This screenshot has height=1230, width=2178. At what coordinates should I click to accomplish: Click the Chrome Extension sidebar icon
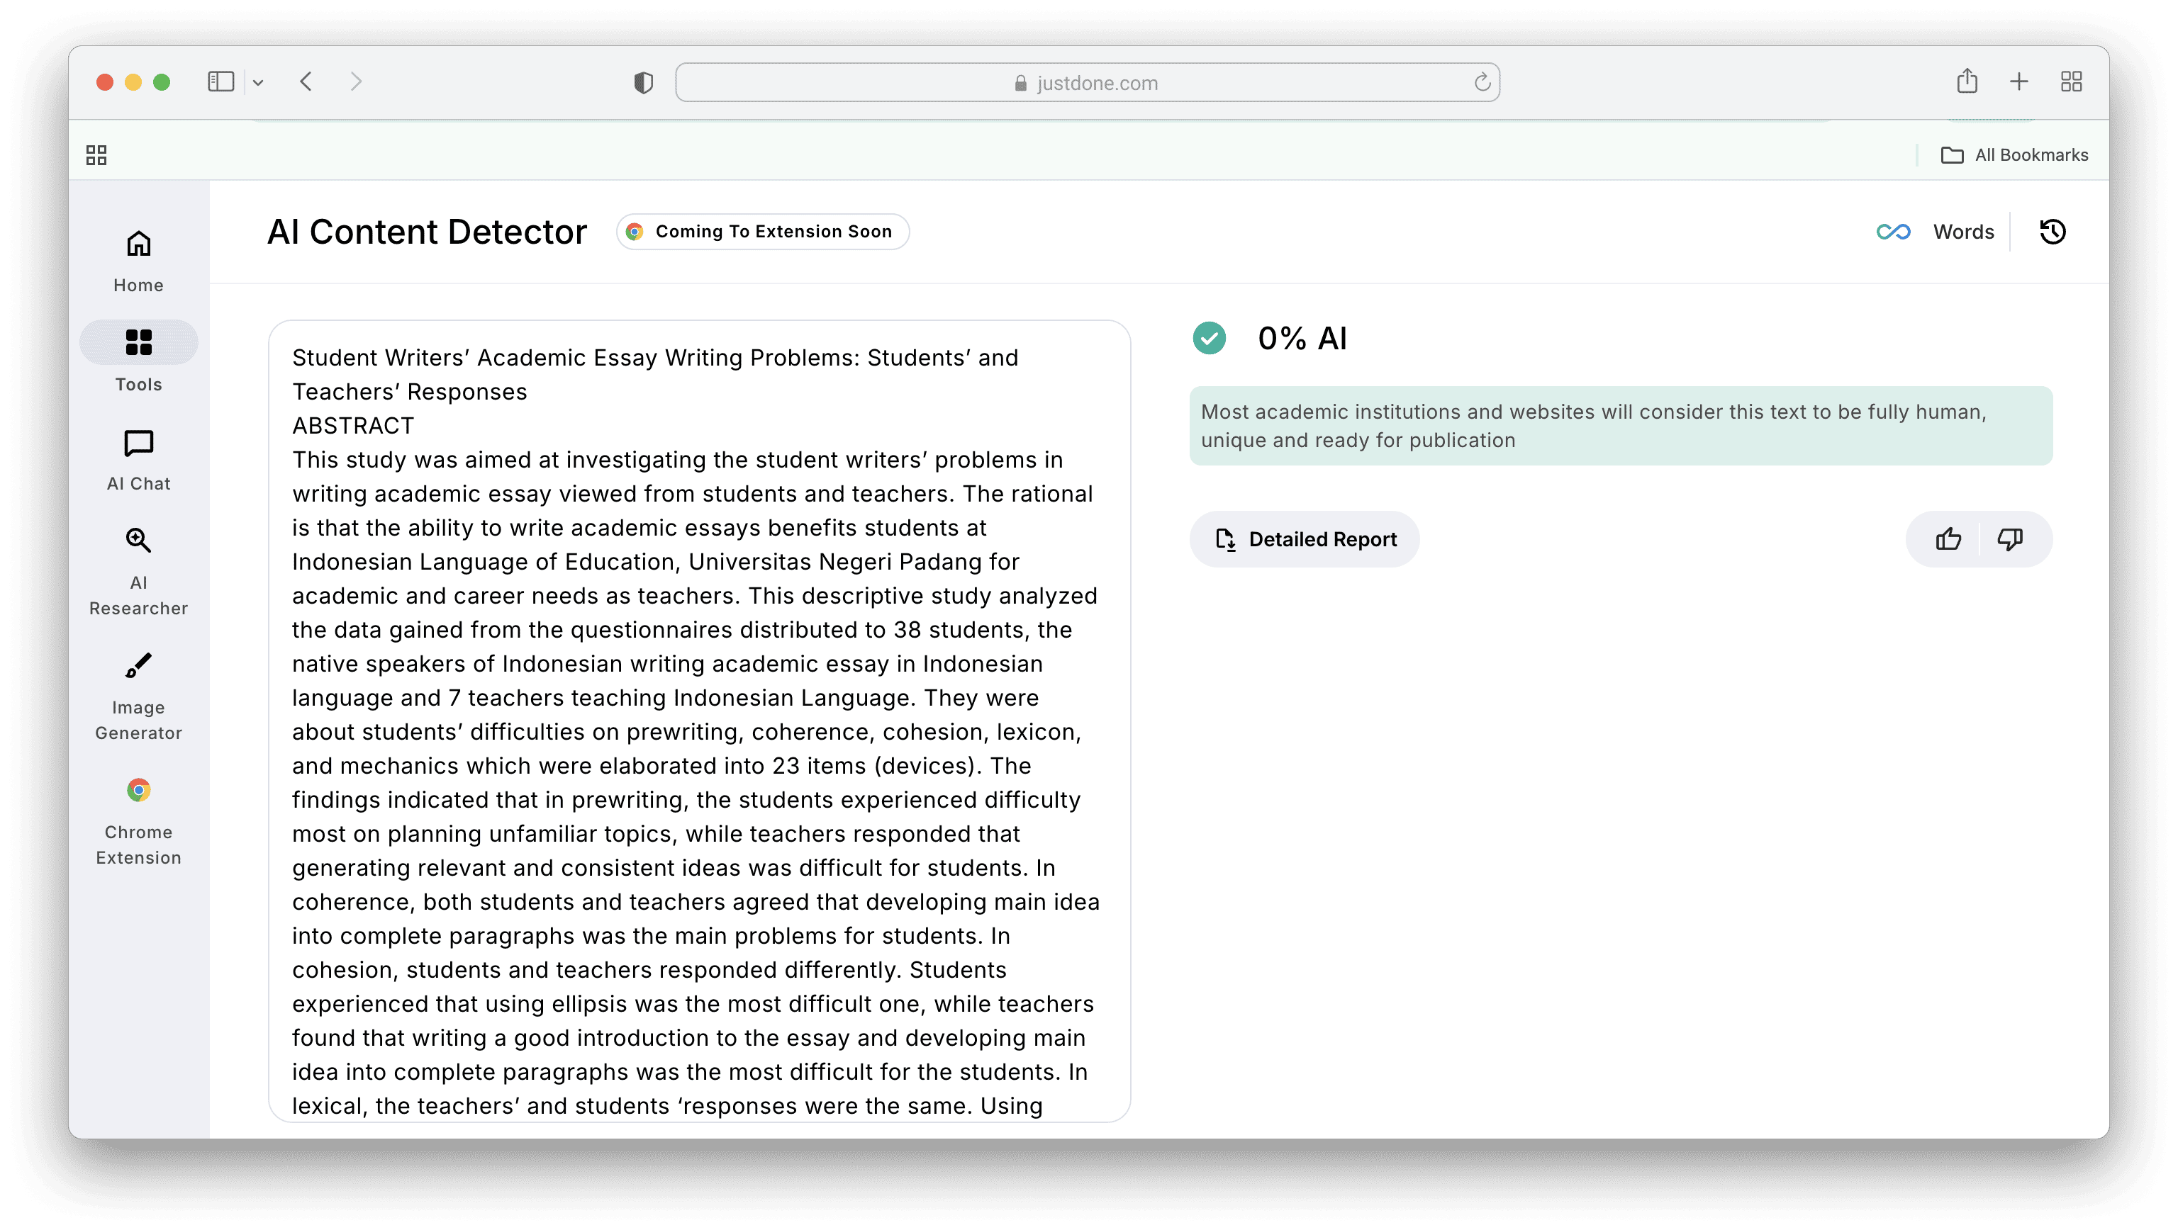pos(139,820)
